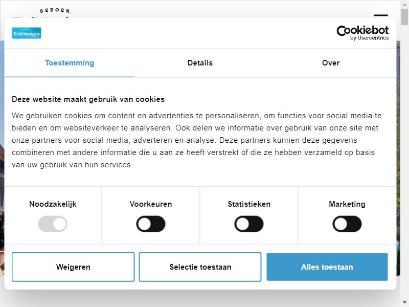409x307 pixels.
Task: Select the Over tab
Action: pos(331,63)
